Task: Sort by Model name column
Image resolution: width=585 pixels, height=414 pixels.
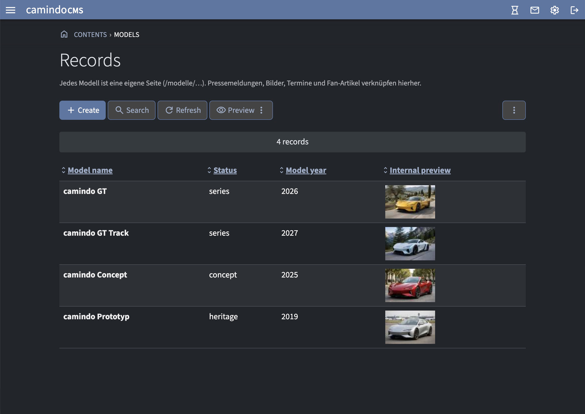Action: click(90, 170)
